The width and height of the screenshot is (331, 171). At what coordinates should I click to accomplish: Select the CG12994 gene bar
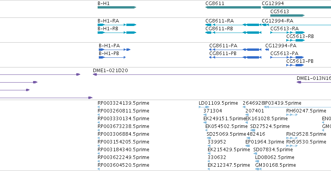pos(296,7)
